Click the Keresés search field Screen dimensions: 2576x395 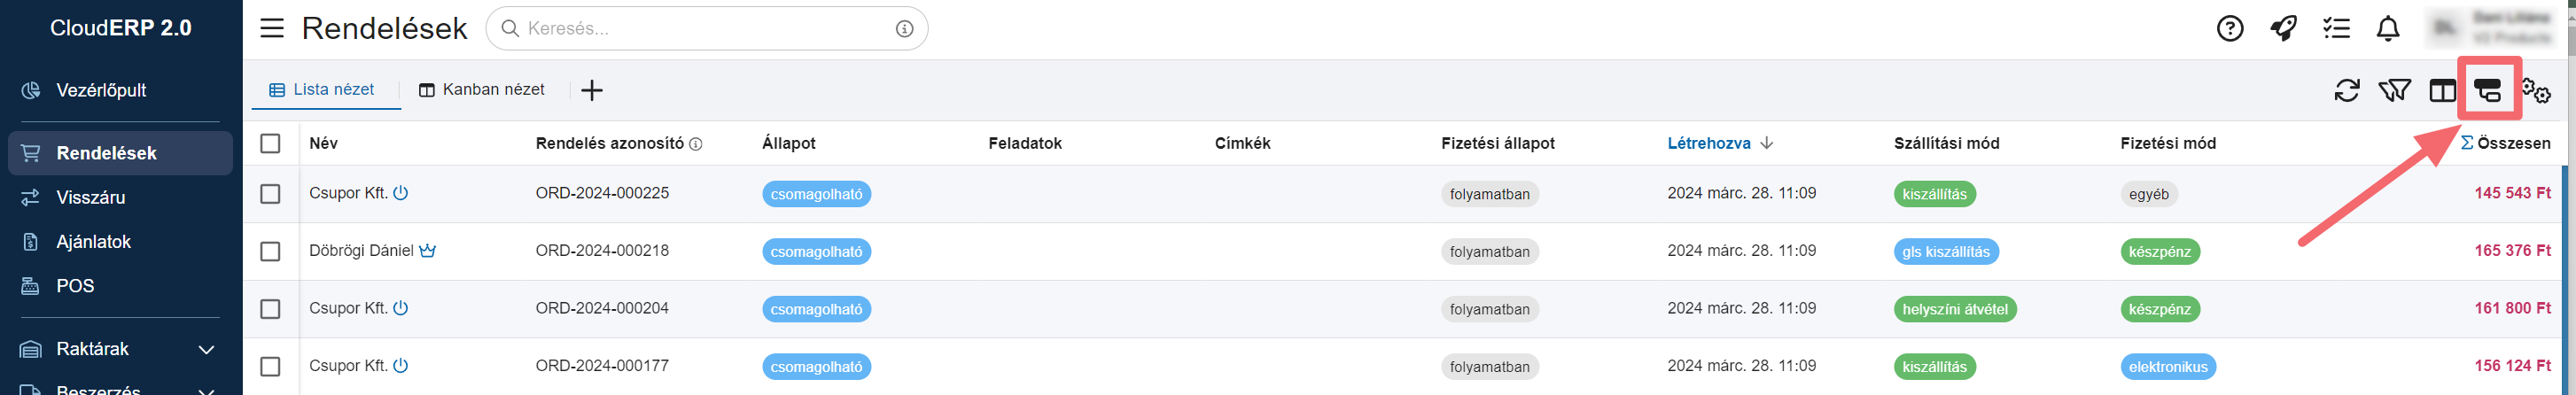(706, 28)
